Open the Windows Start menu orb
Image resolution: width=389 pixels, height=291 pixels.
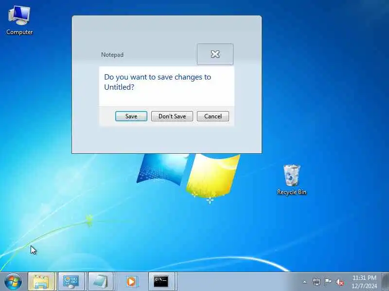pos(13,281)
